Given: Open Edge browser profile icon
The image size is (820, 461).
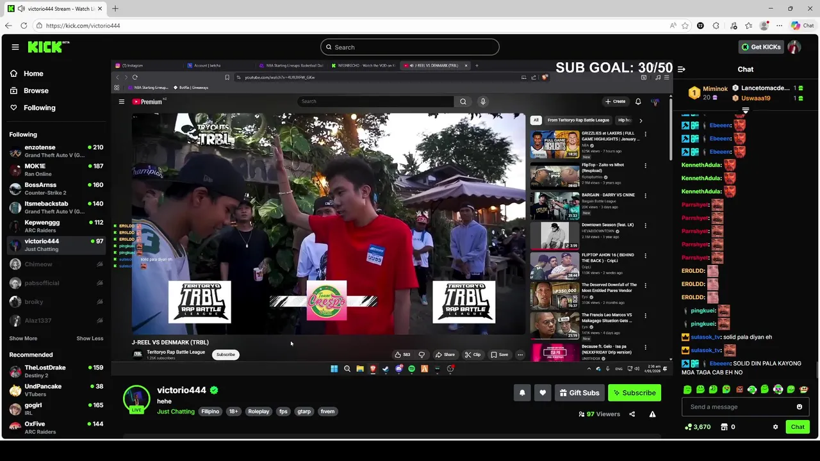Looking at the screenshot, I should point(764,26).
